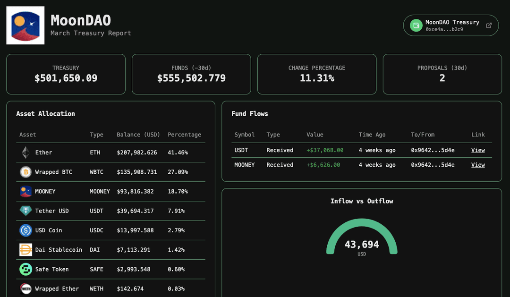The width and height of the screenshot is (510, 297).
Task: Click the MOONEY symbol in Fund Flows
Action: tap(245, 165)
